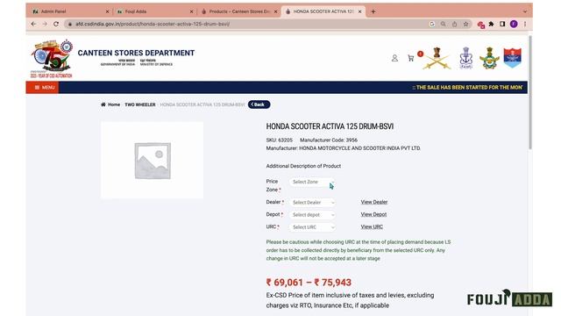Go back using the browser back arrow
The image size is (561, 316).
click(33, 24)
